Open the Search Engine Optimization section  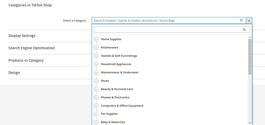(32, 48)
